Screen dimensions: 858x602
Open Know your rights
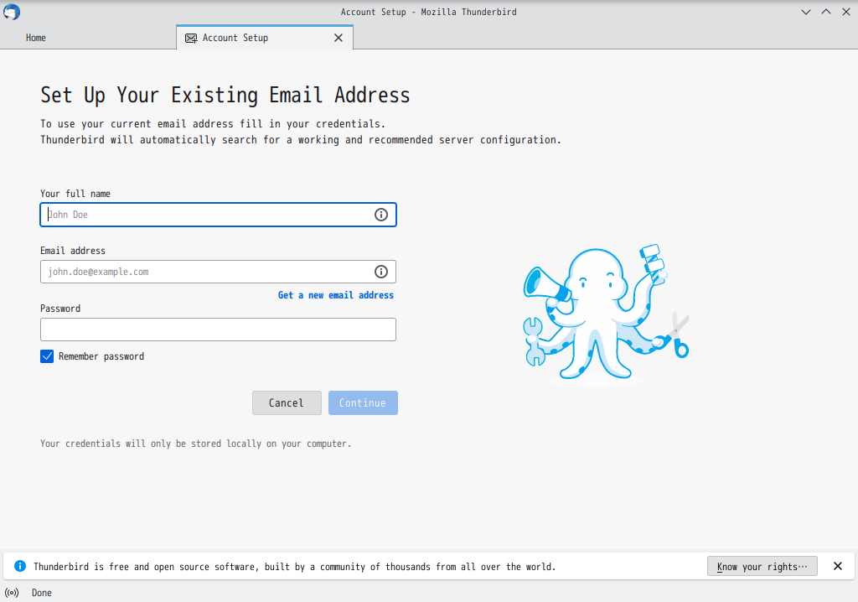762,567
